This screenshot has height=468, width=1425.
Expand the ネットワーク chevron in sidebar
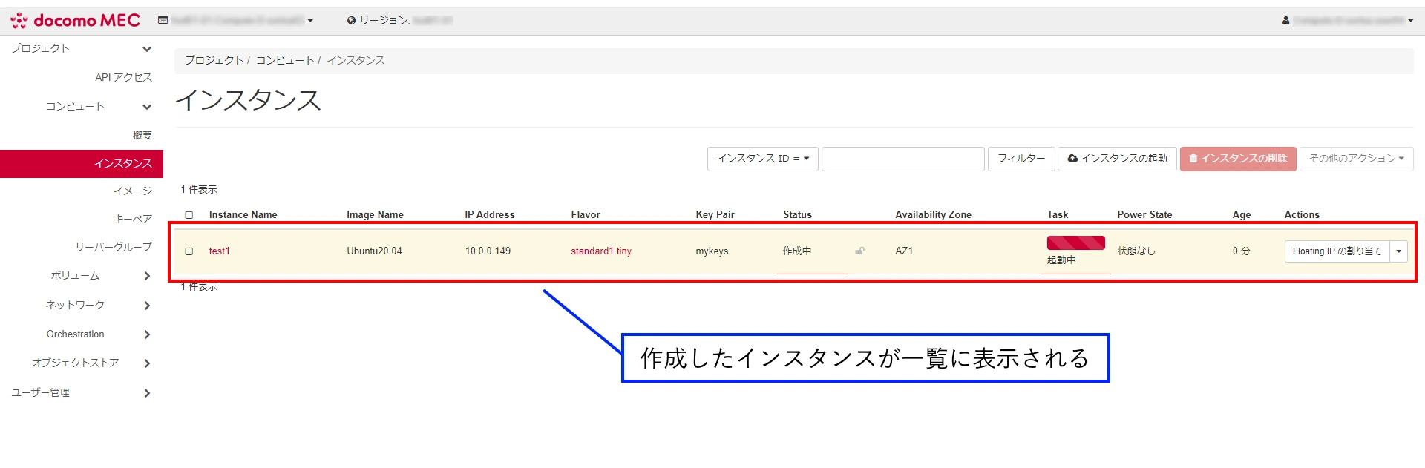click(147, 306)
